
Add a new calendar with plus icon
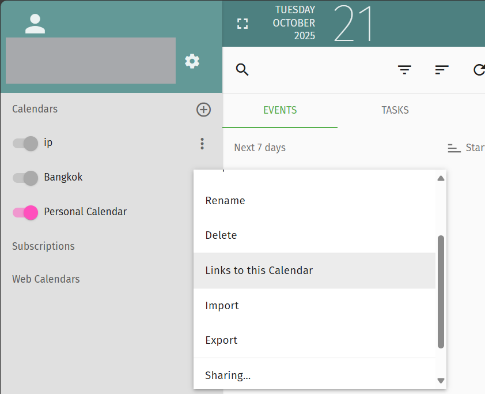[203, 110]
